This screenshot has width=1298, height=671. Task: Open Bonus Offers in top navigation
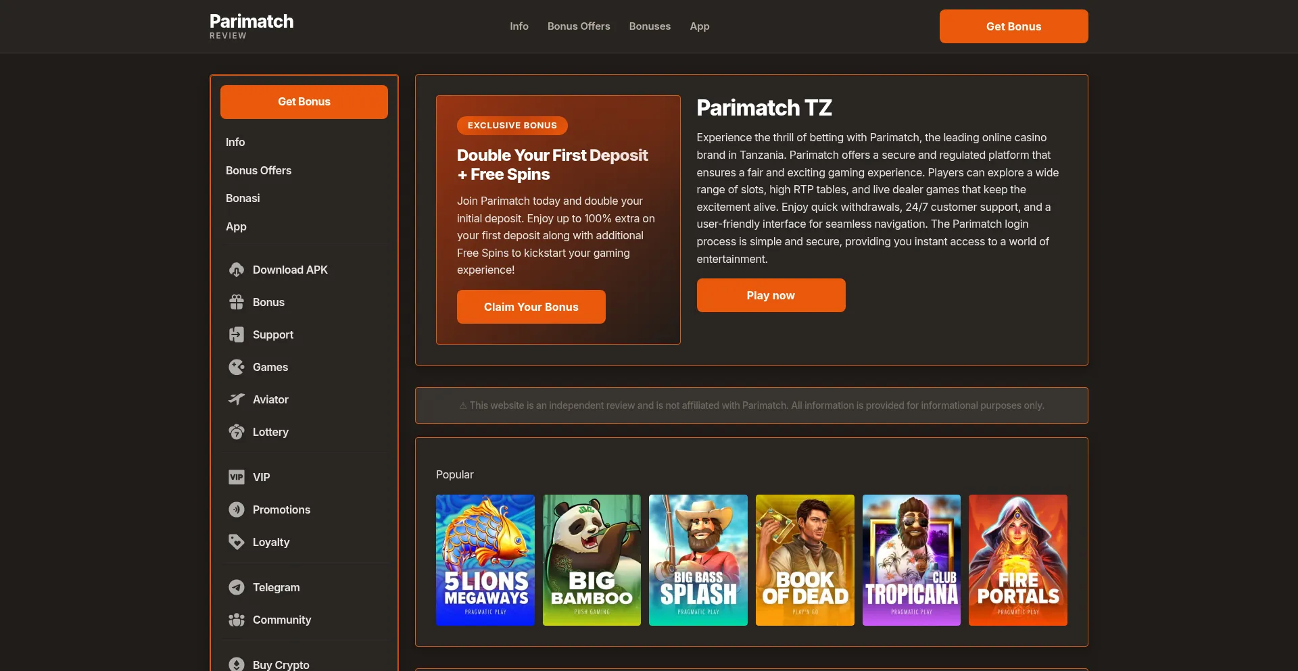click(x=579, y=26)
